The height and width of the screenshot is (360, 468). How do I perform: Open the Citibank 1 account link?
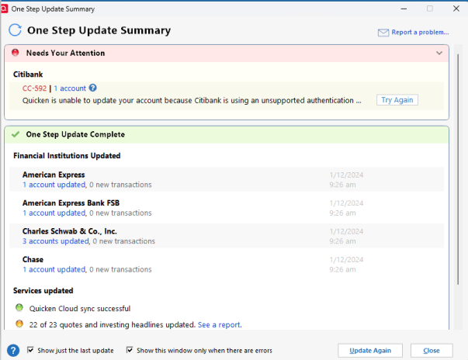tap(70, 88)
